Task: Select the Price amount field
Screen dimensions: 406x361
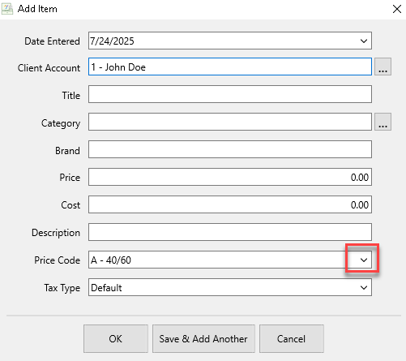Action: [230, 177]
